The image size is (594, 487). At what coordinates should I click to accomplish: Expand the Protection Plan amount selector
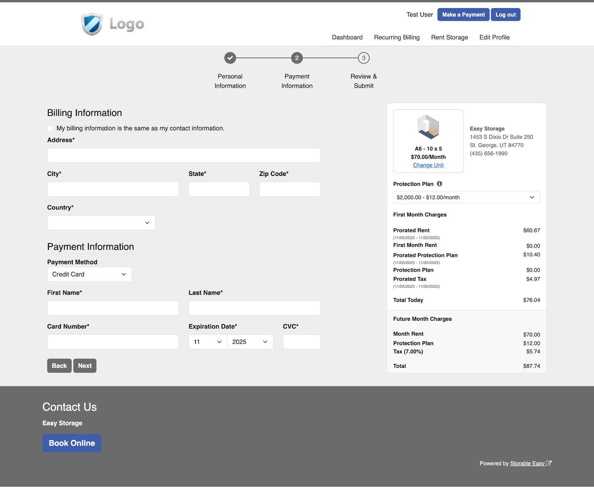(466, 197)
